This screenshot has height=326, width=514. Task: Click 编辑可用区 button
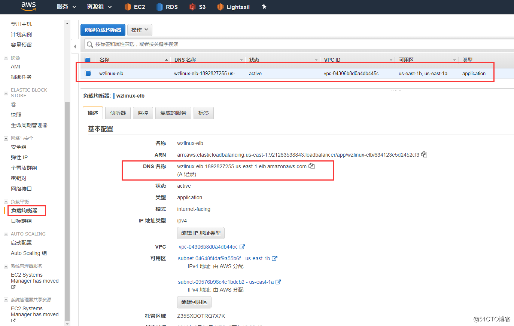[x=194, y=302]
